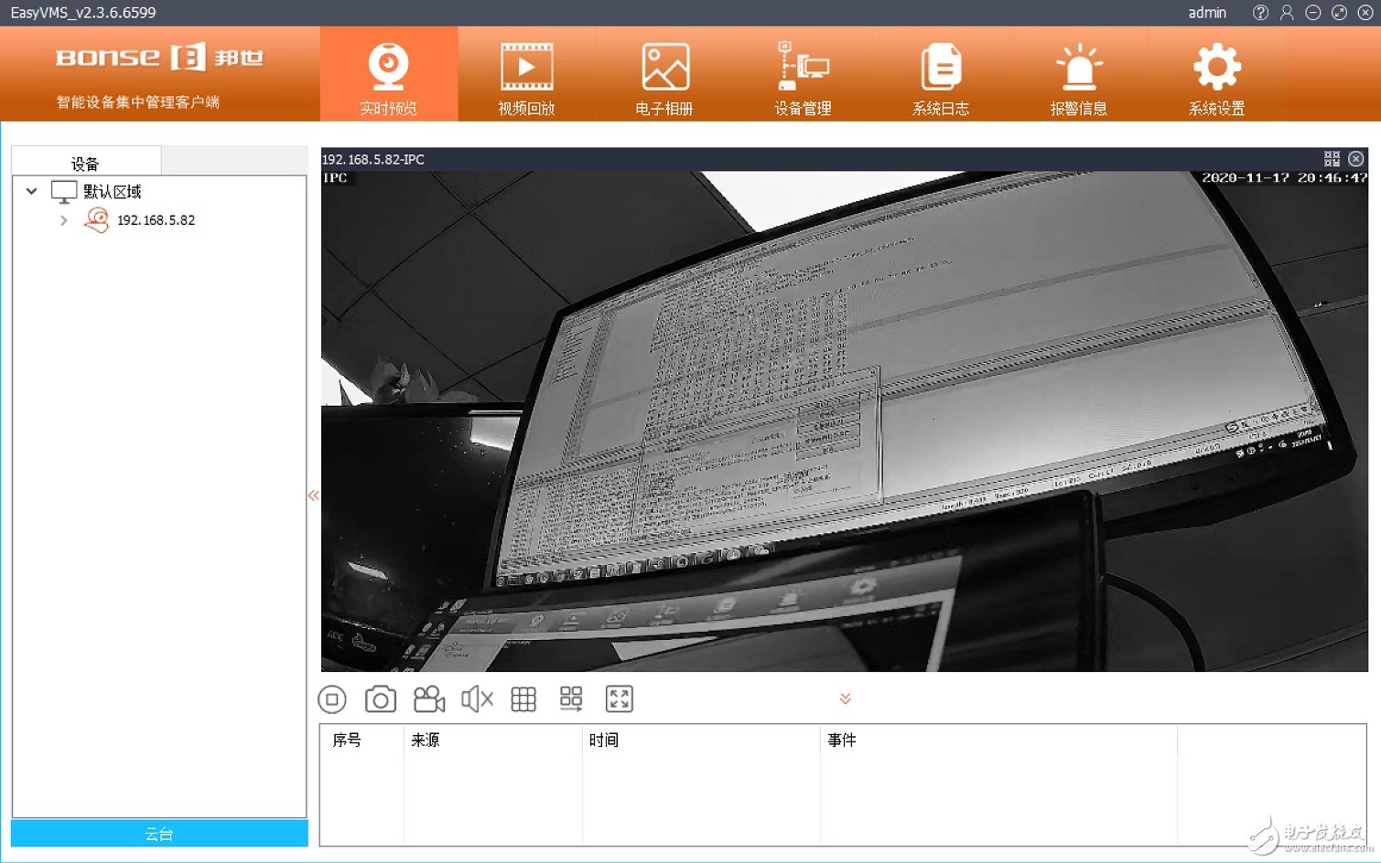Stop all video previews
The width and height of the screenshot is (1381, 863).
pyautogui.click(x=332, y=699)
